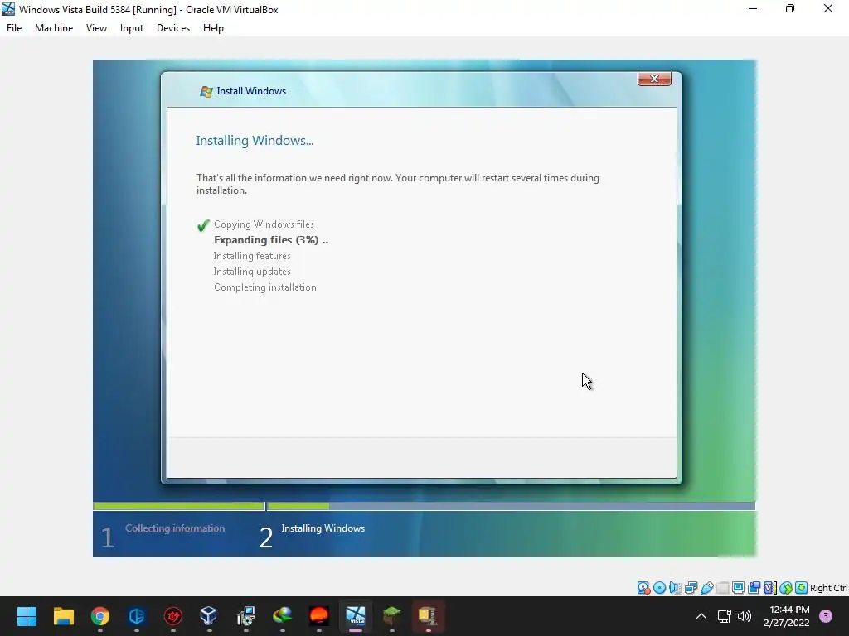Image resolution: width=849 pixels, height=636 pixels.
Task: Open Internet Download Manager taskbar icon
Action: (282, 616)
